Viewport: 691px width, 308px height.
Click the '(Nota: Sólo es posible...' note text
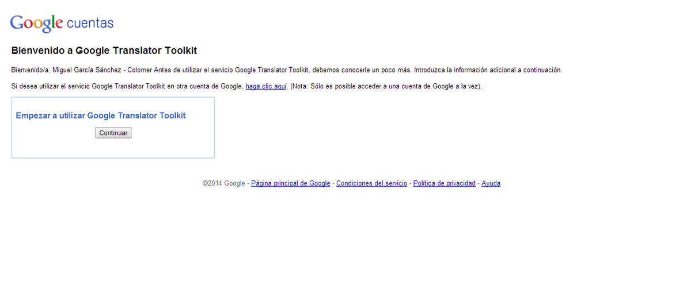pyautogui.click(x=386, y=86)
